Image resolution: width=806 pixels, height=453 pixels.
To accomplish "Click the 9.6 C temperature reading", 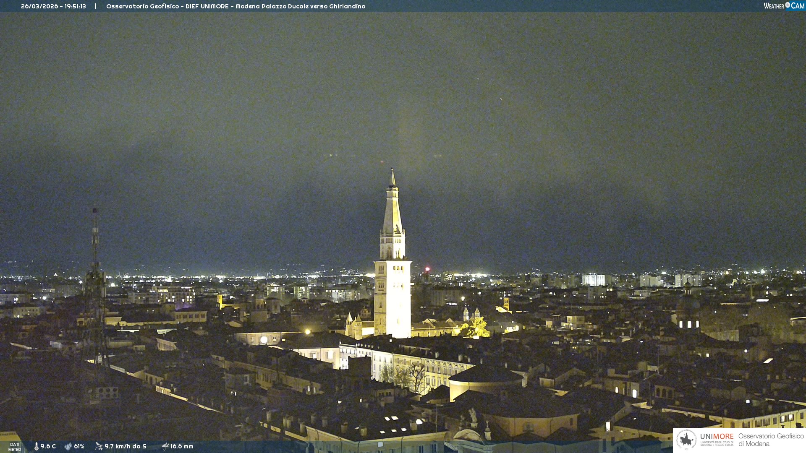I will pyautogui.click(x=48, y=446).
